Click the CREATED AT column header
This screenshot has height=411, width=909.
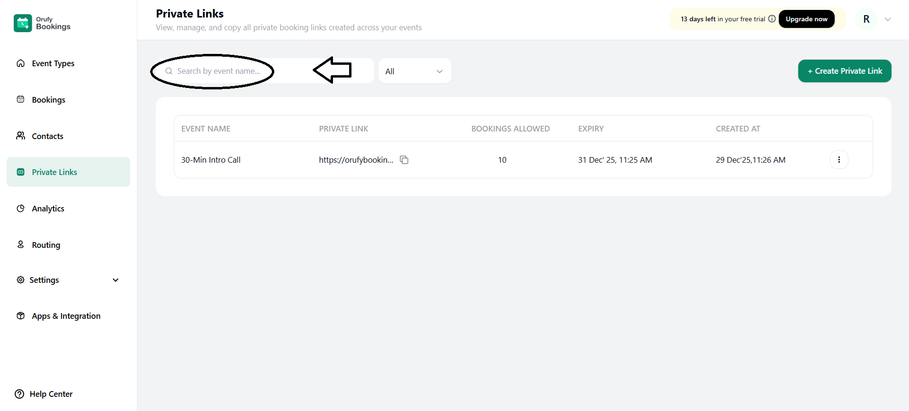click(x=738, y=129)
